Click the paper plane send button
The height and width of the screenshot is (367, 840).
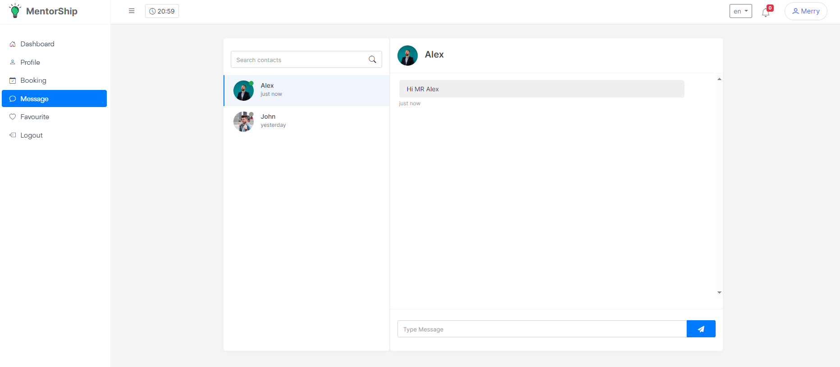(x=701, y=329)
